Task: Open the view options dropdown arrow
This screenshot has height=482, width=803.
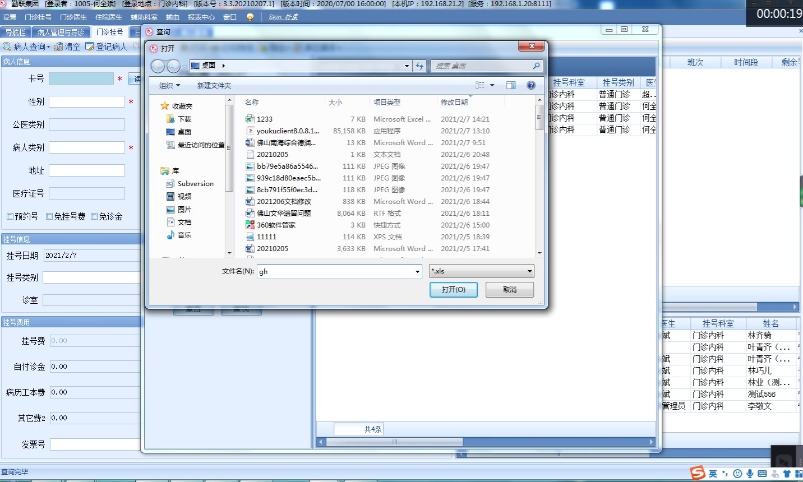Action: point(492,85)
